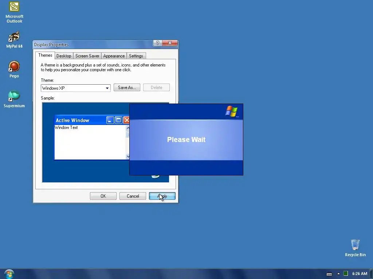The width and height of the screenshot is (373, 279).
Task: Select the Supermium desktop icon
Action: pyautogui.click(x=14, y=99)
